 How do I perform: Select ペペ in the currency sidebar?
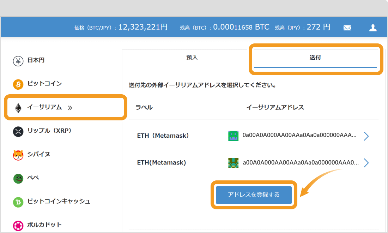(x=33, y=178)
